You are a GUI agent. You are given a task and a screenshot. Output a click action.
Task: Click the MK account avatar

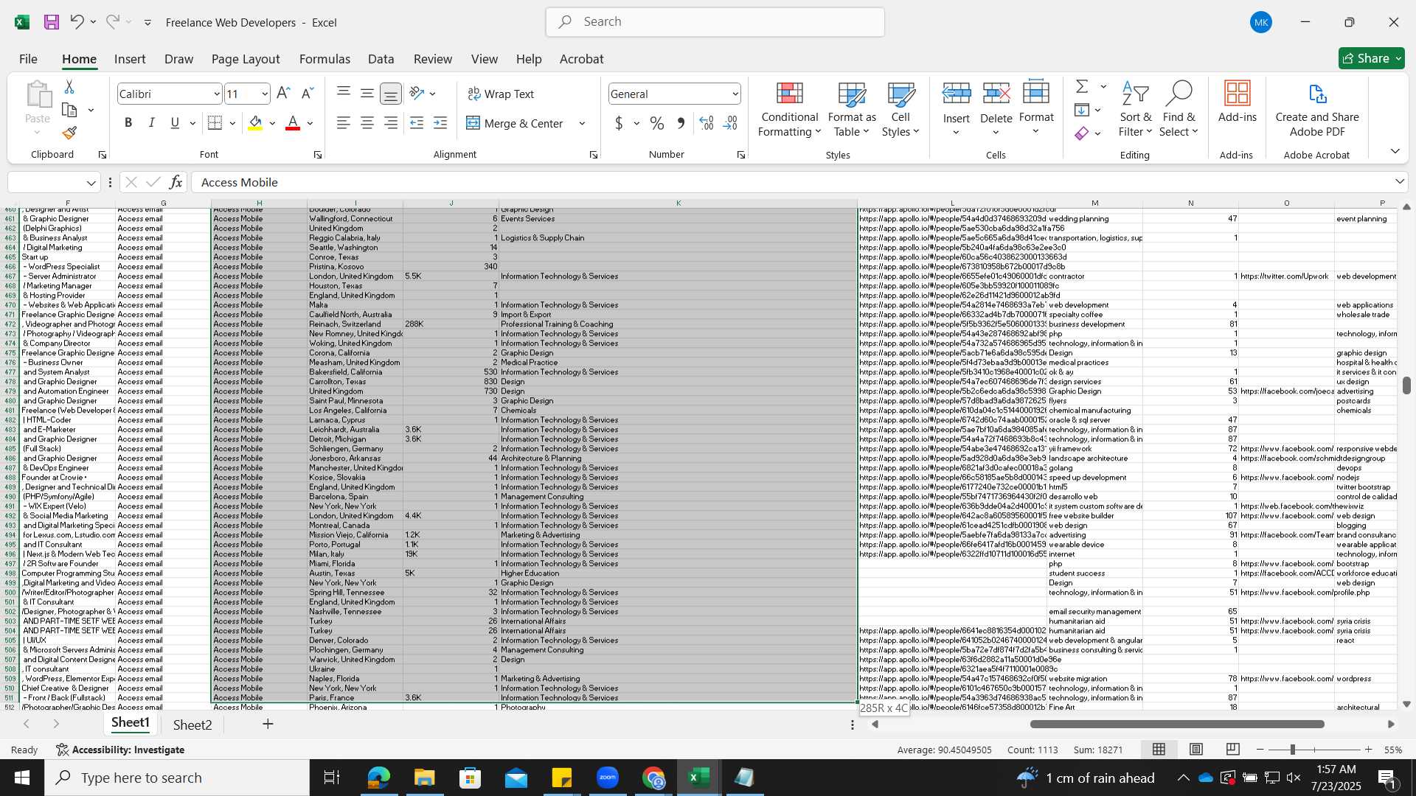tap(1261, 22)
